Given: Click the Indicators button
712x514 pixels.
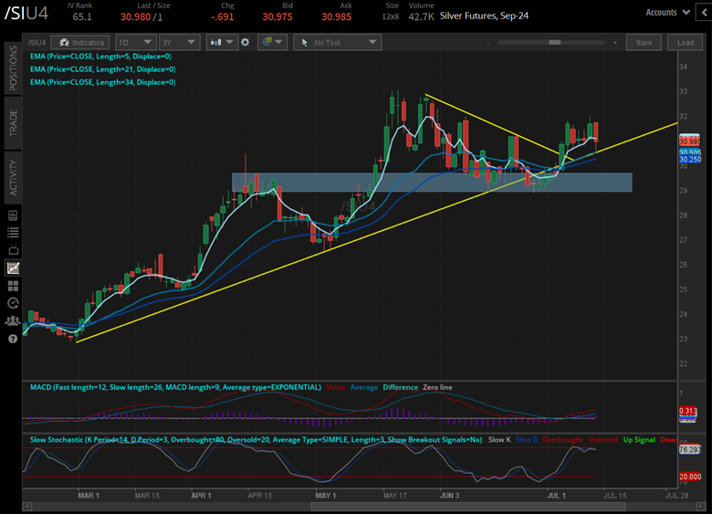Looking at the screenshot, I should coord(80,42).
